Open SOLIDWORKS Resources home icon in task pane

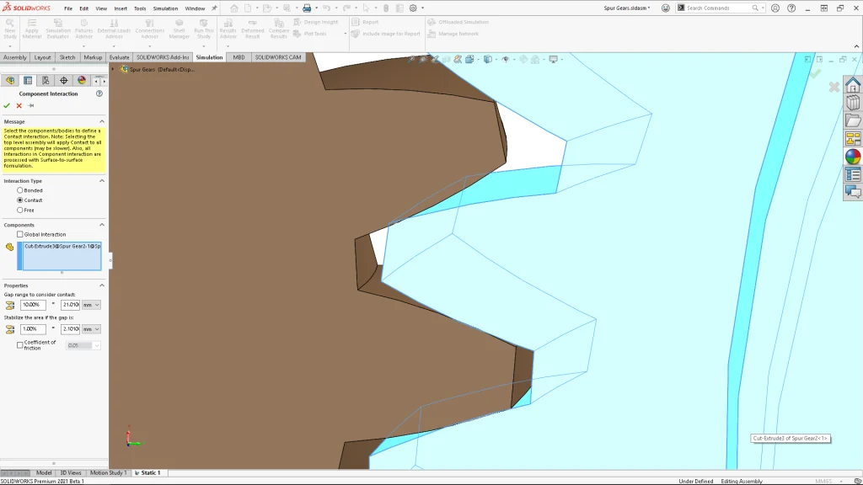853,84
